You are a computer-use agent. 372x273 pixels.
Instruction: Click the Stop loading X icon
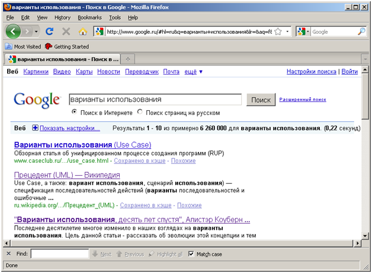click(x=66, y=31)
